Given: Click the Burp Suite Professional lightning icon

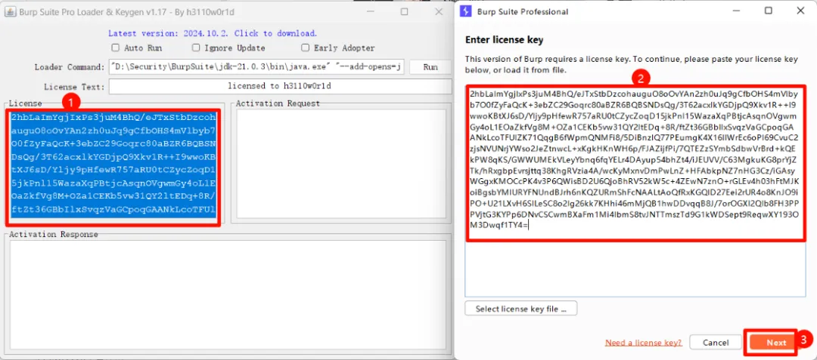Looking at the screenshot, I should [x=466, y=11].
